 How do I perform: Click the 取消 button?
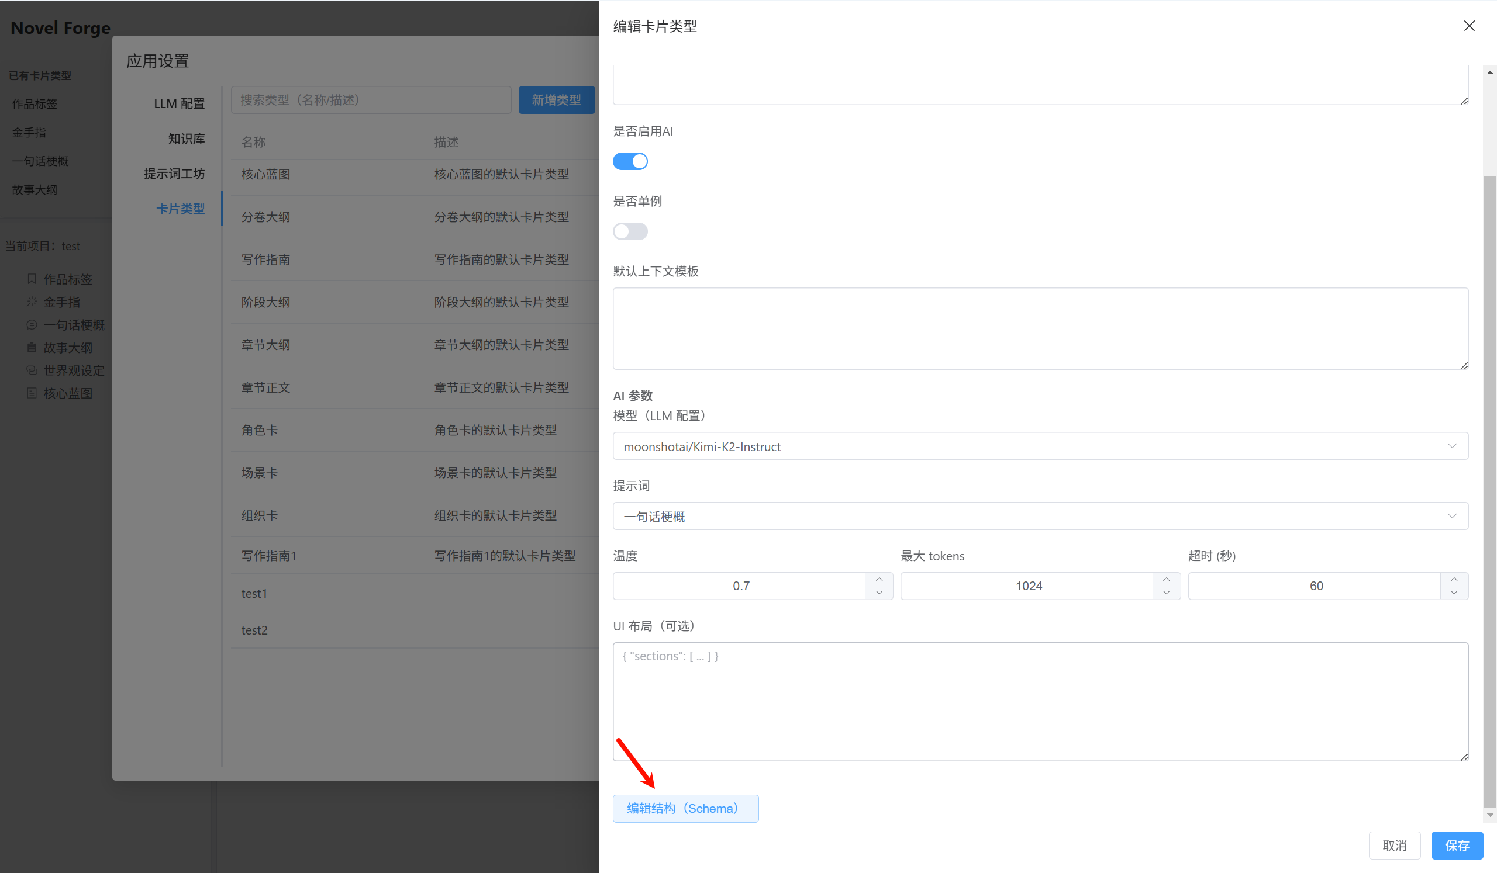[x=1394, y=845]
